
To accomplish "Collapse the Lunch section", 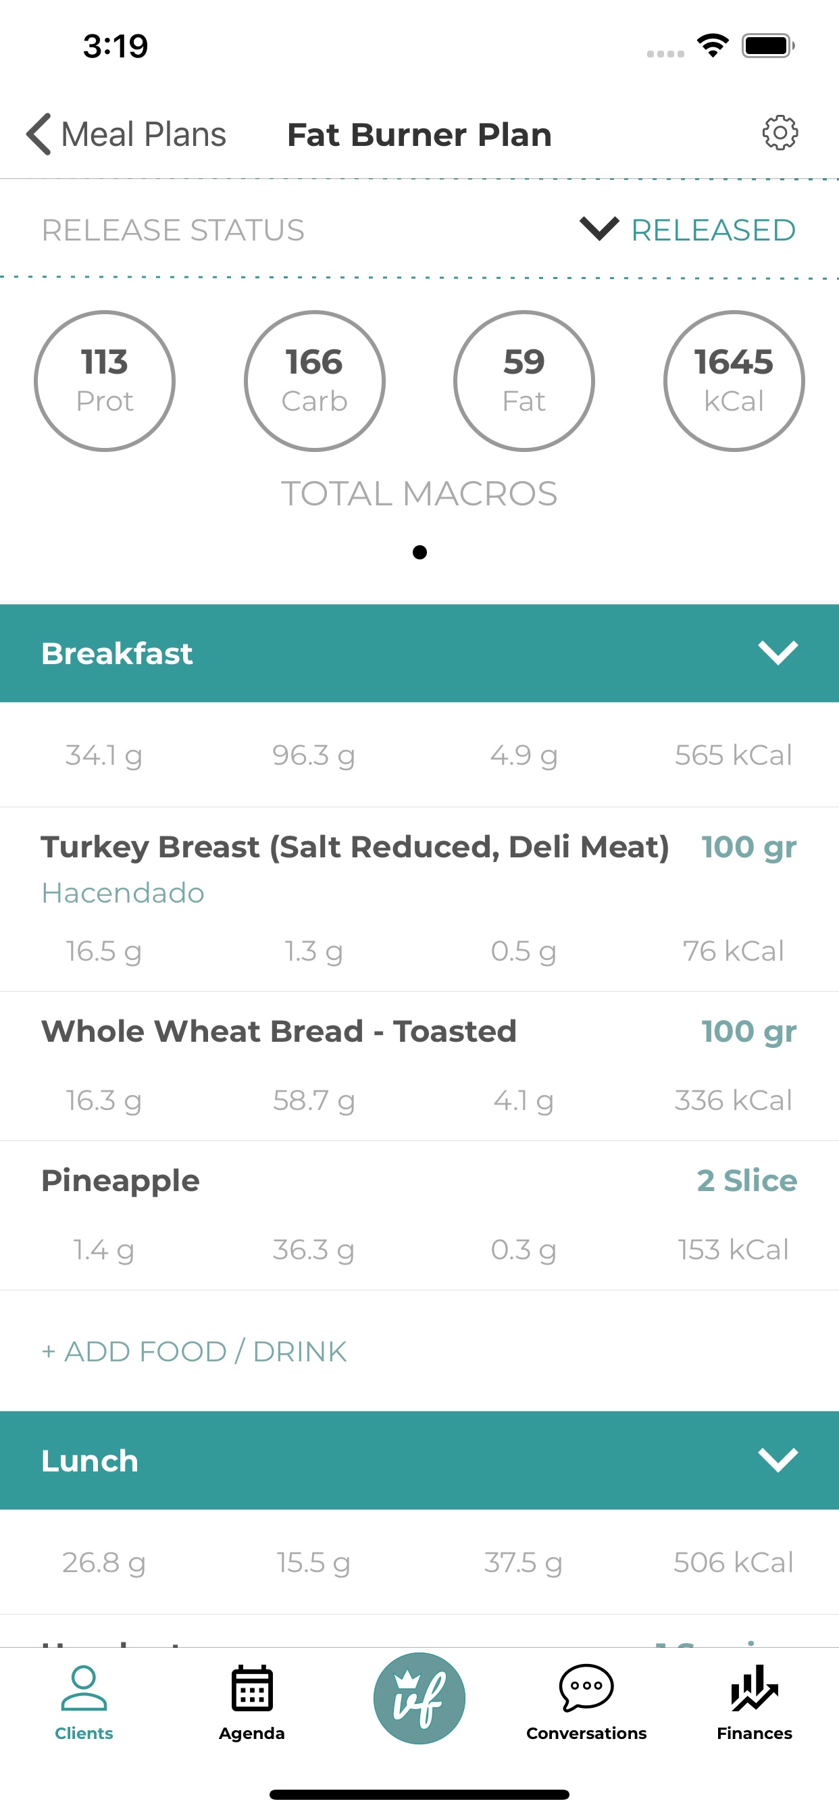I will tap(778, 1460).
